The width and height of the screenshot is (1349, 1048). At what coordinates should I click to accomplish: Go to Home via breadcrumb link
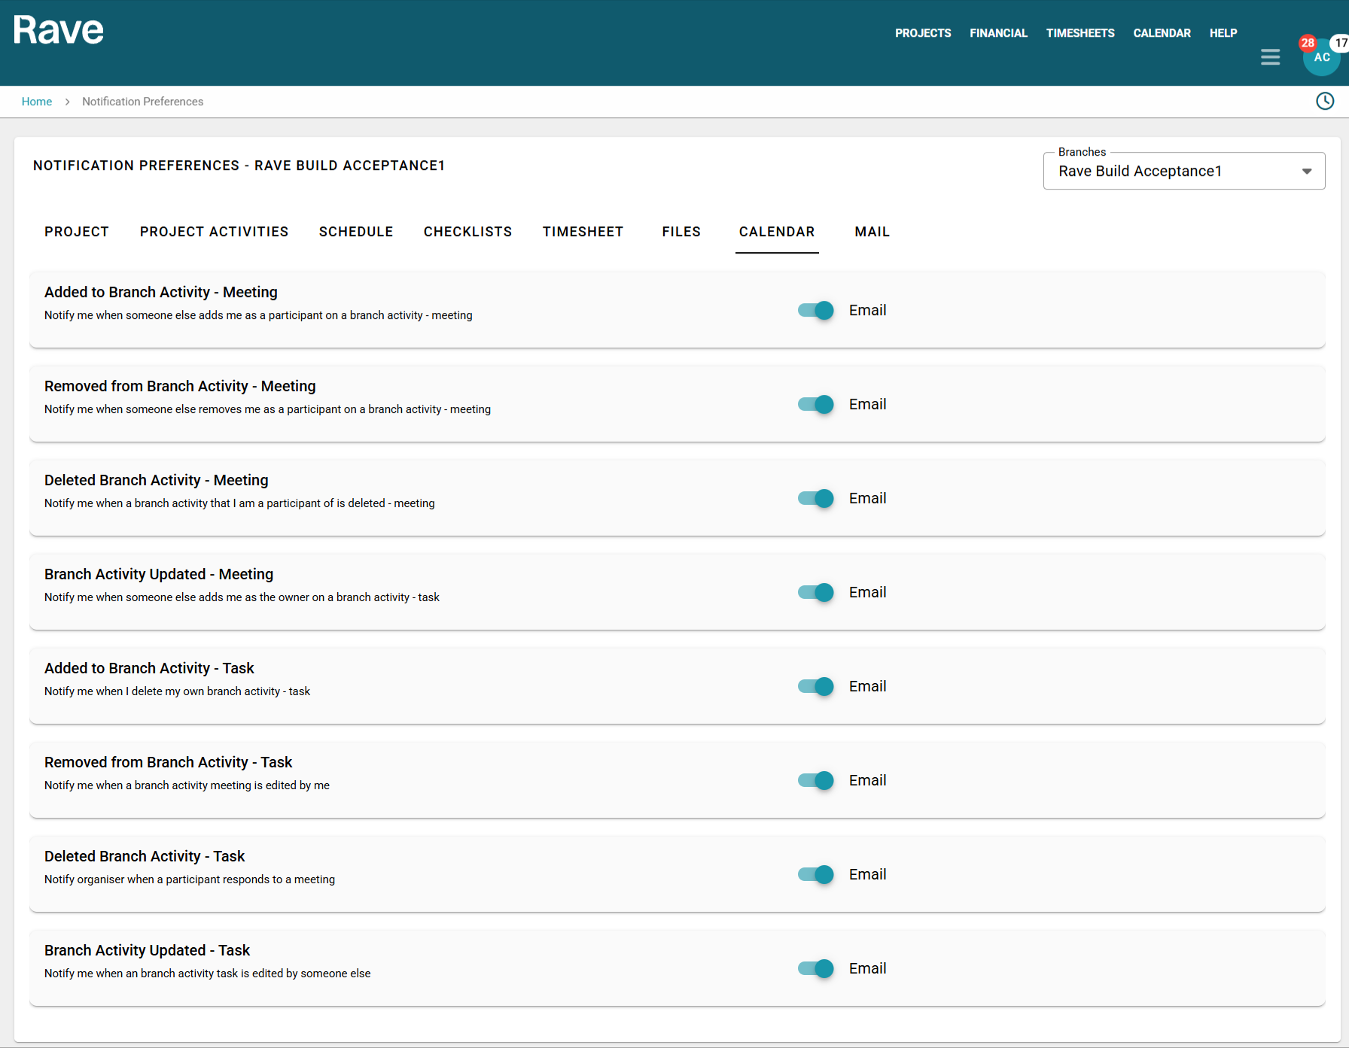coord(37,102)
